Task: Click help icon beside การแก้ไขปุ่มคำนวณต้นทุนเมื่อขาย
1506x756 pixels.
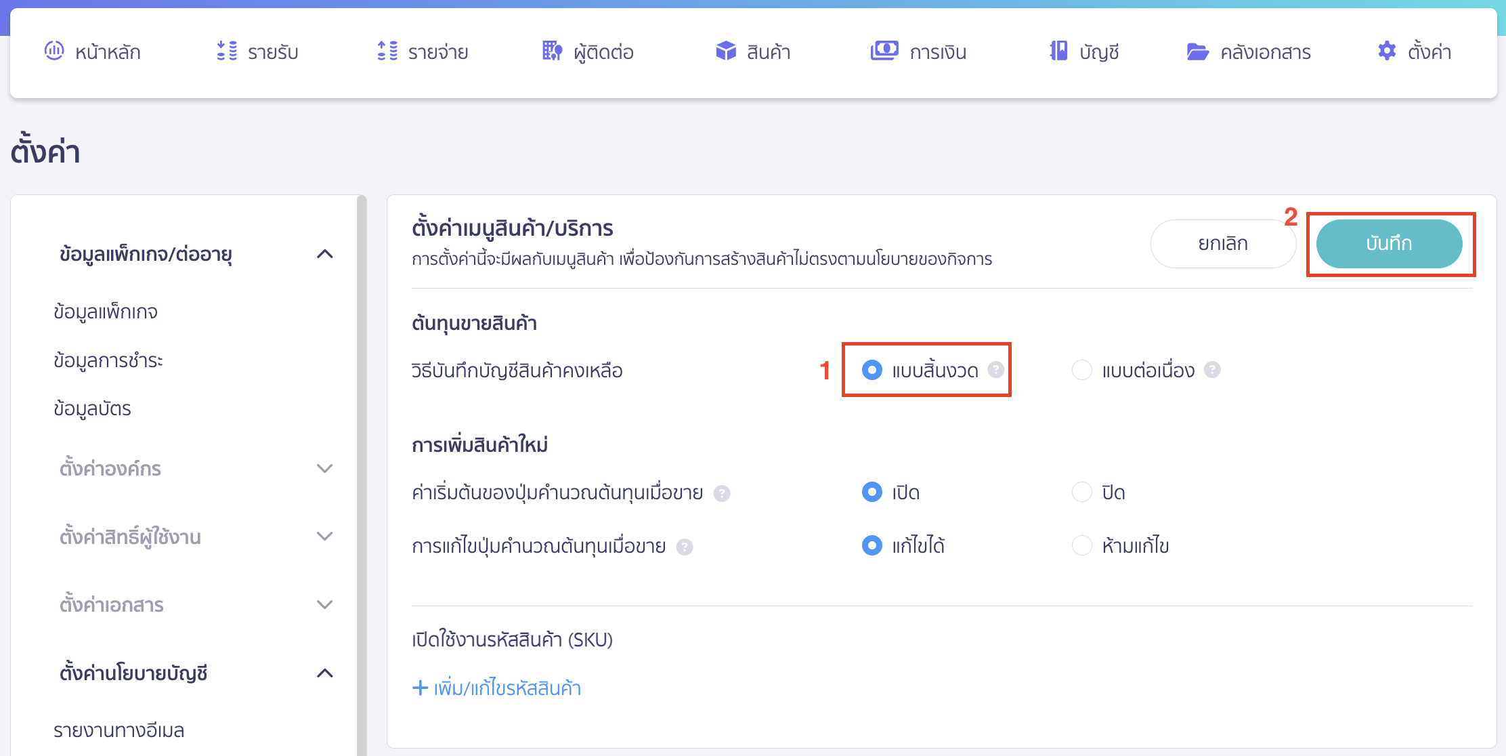Action: coord(685,547)
